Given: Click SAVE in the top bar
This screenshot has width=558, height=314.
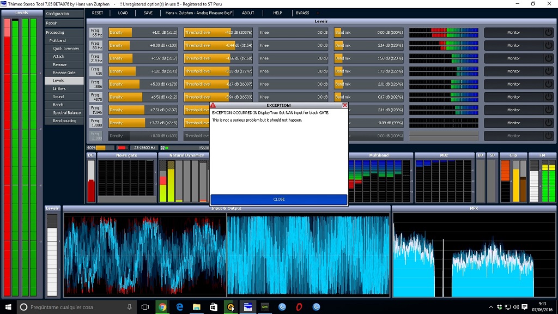Looking at the screenshot, I should [148, 13].
